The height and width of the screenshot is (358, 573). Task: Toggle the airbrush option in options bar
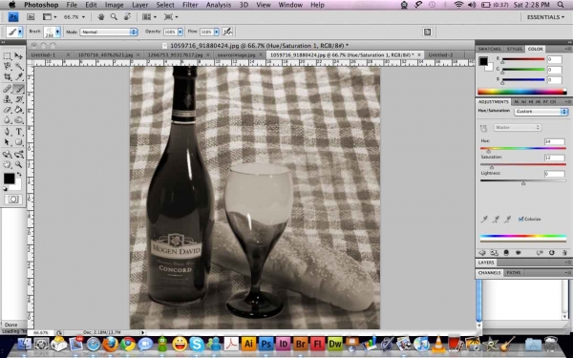coord(227,32)
